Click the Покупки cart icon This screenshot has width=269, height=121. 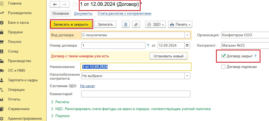click(x=2, y=42)
